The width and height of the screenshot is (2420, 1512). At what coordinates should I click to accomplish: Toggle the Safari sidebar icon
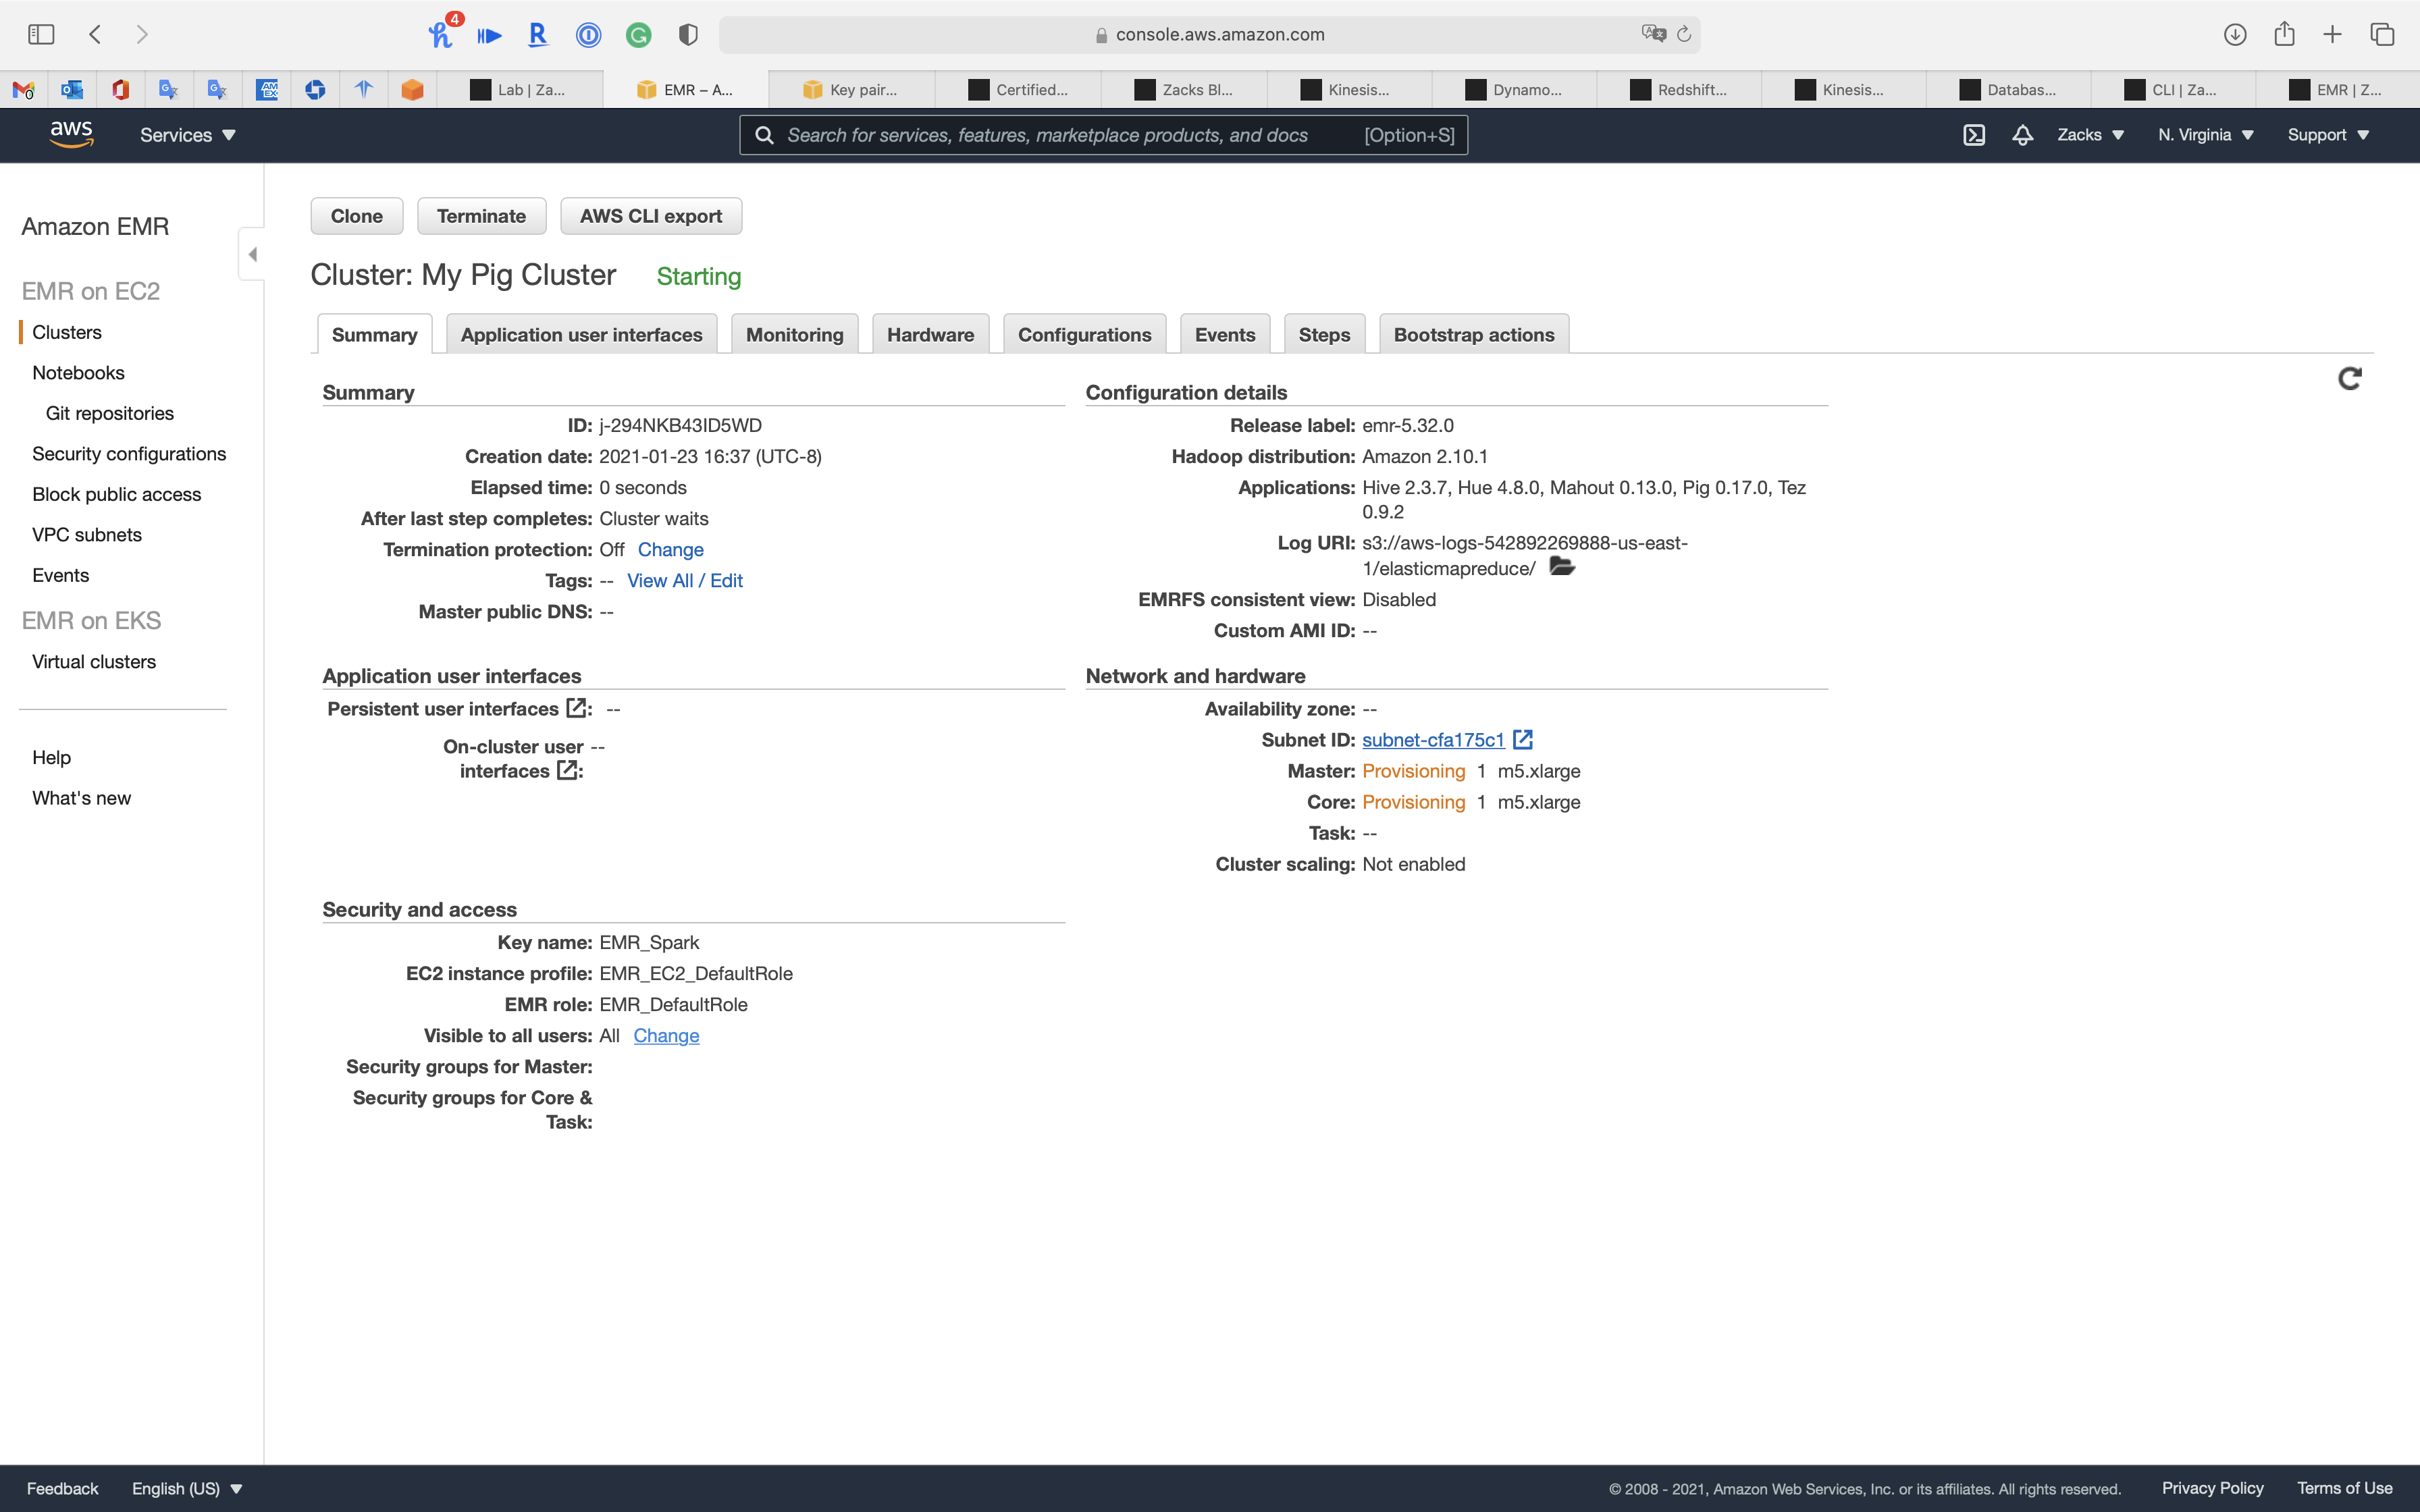point(41,34)
